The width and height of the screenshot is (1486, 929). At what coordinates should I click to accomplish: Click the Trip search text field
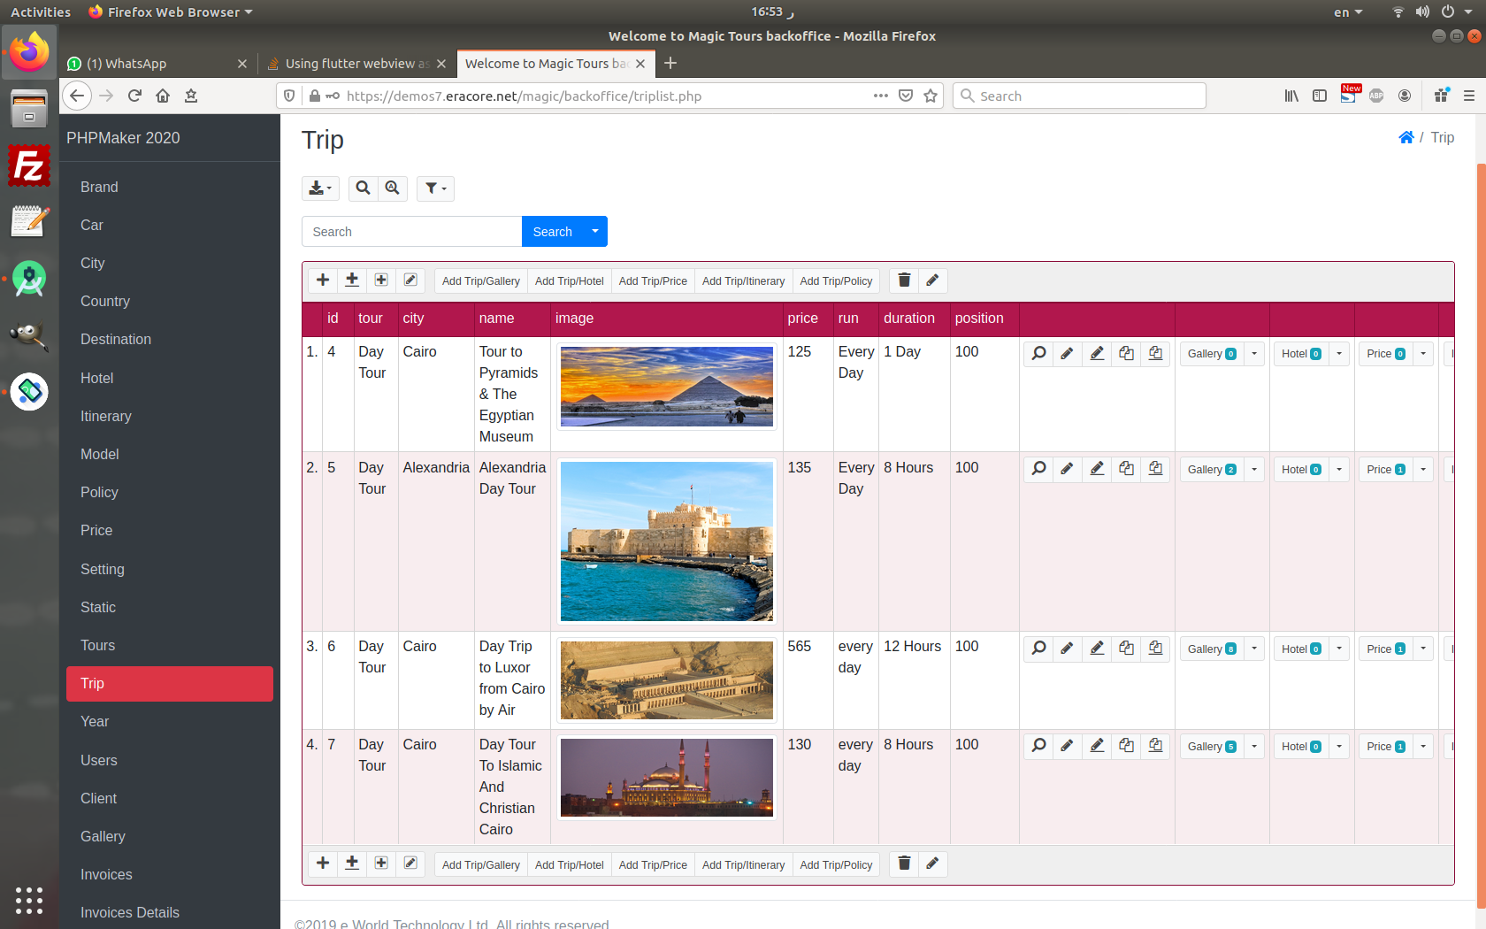(411, 232)
